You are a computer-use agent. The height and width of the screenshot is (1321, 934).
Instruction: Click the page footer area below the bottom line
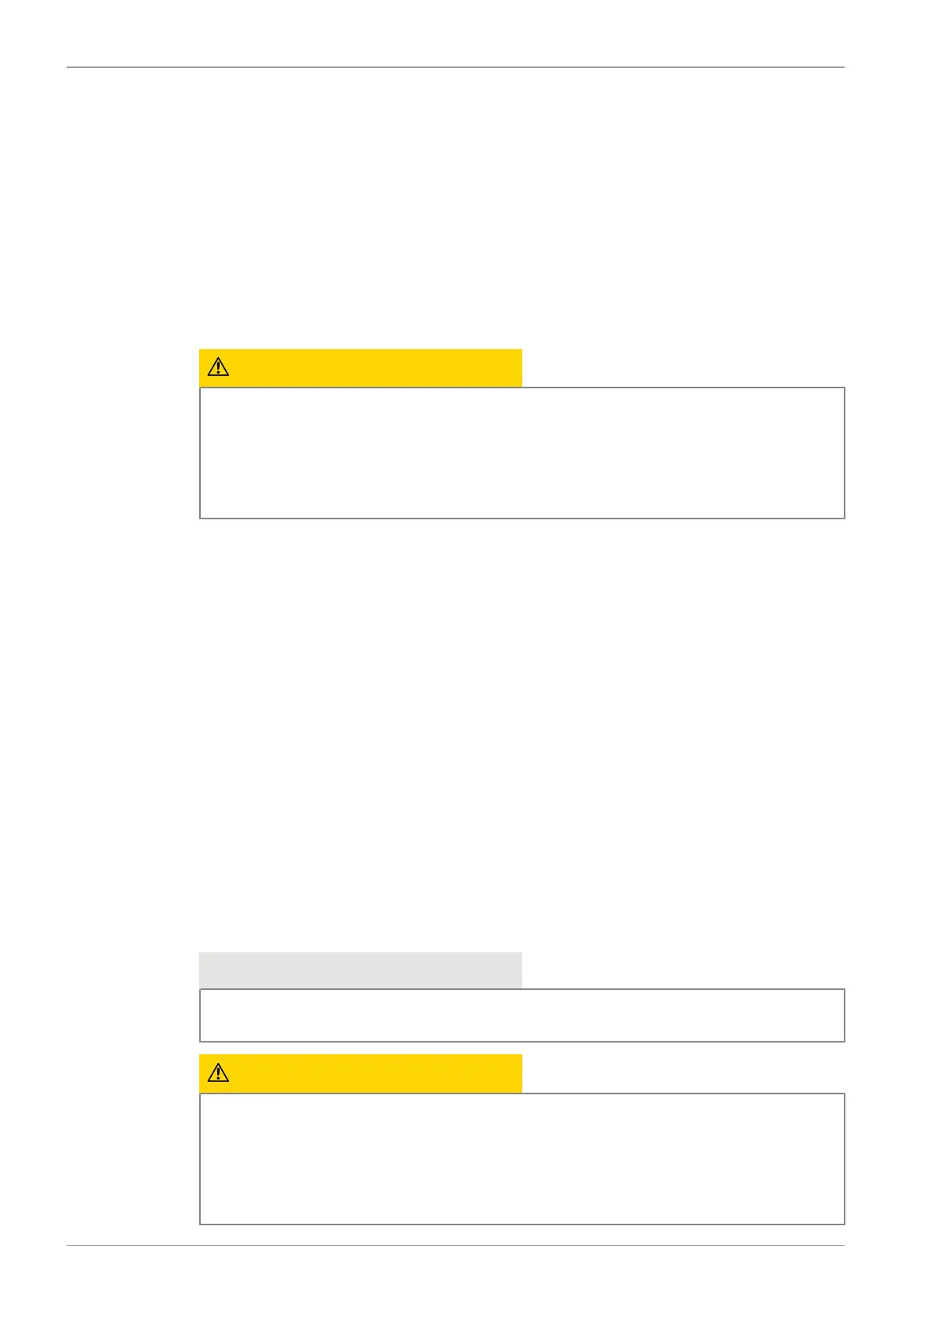455,1279
